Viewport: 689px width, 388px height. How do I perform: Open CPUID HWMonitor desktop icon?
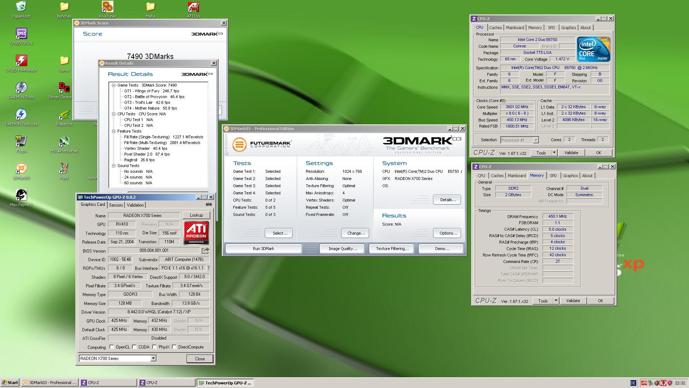21,61
